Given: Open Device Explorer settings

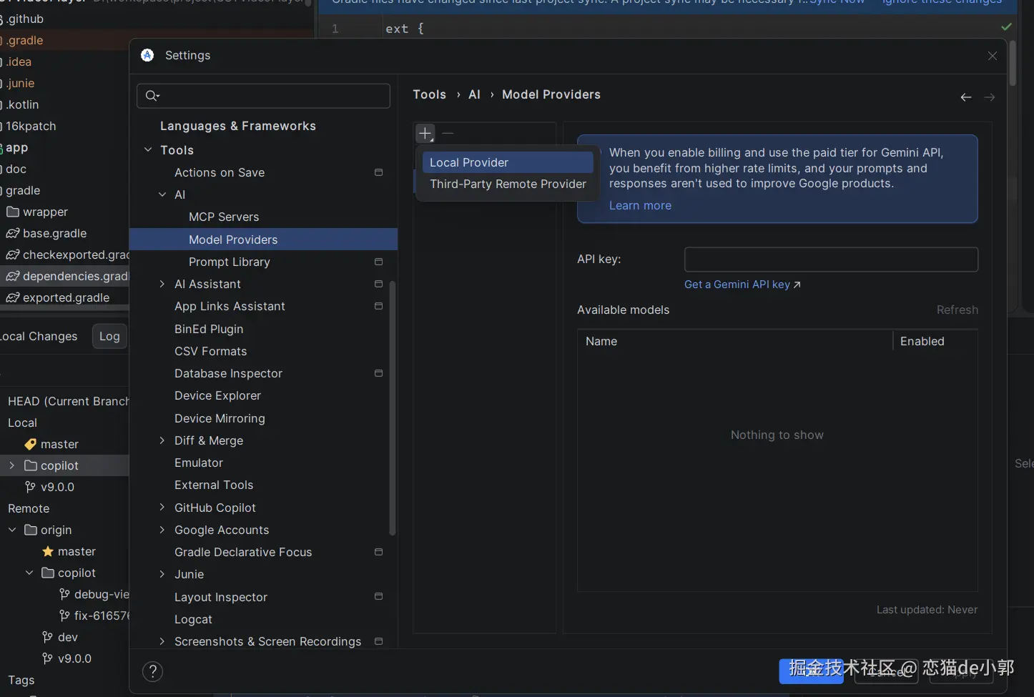Looking at the screenshot, I should pyautogui.click(x=217, y=395).
